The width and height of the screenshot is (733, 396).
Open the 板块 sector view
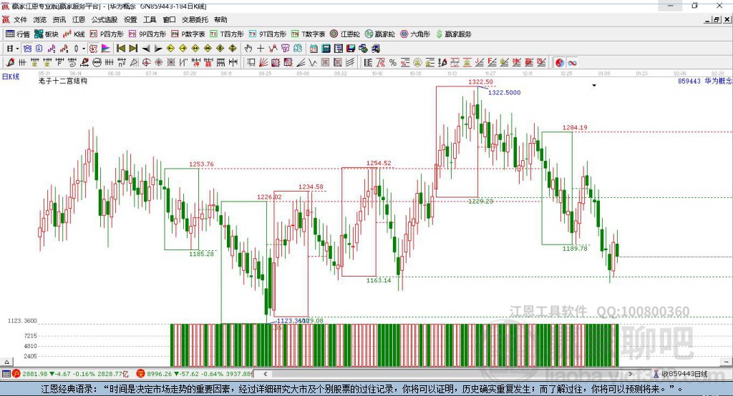[x=47, y=34]
